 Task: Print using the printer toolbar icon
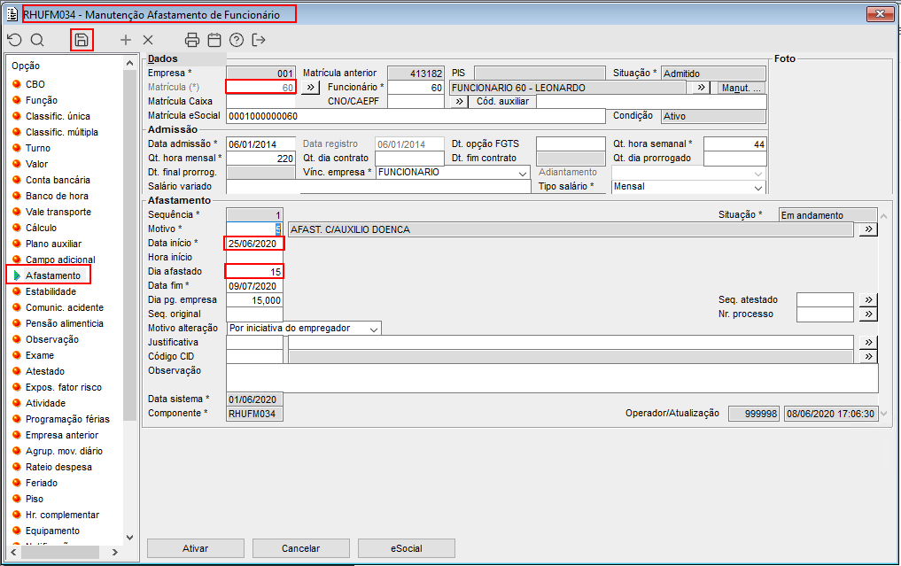[192, 40]
